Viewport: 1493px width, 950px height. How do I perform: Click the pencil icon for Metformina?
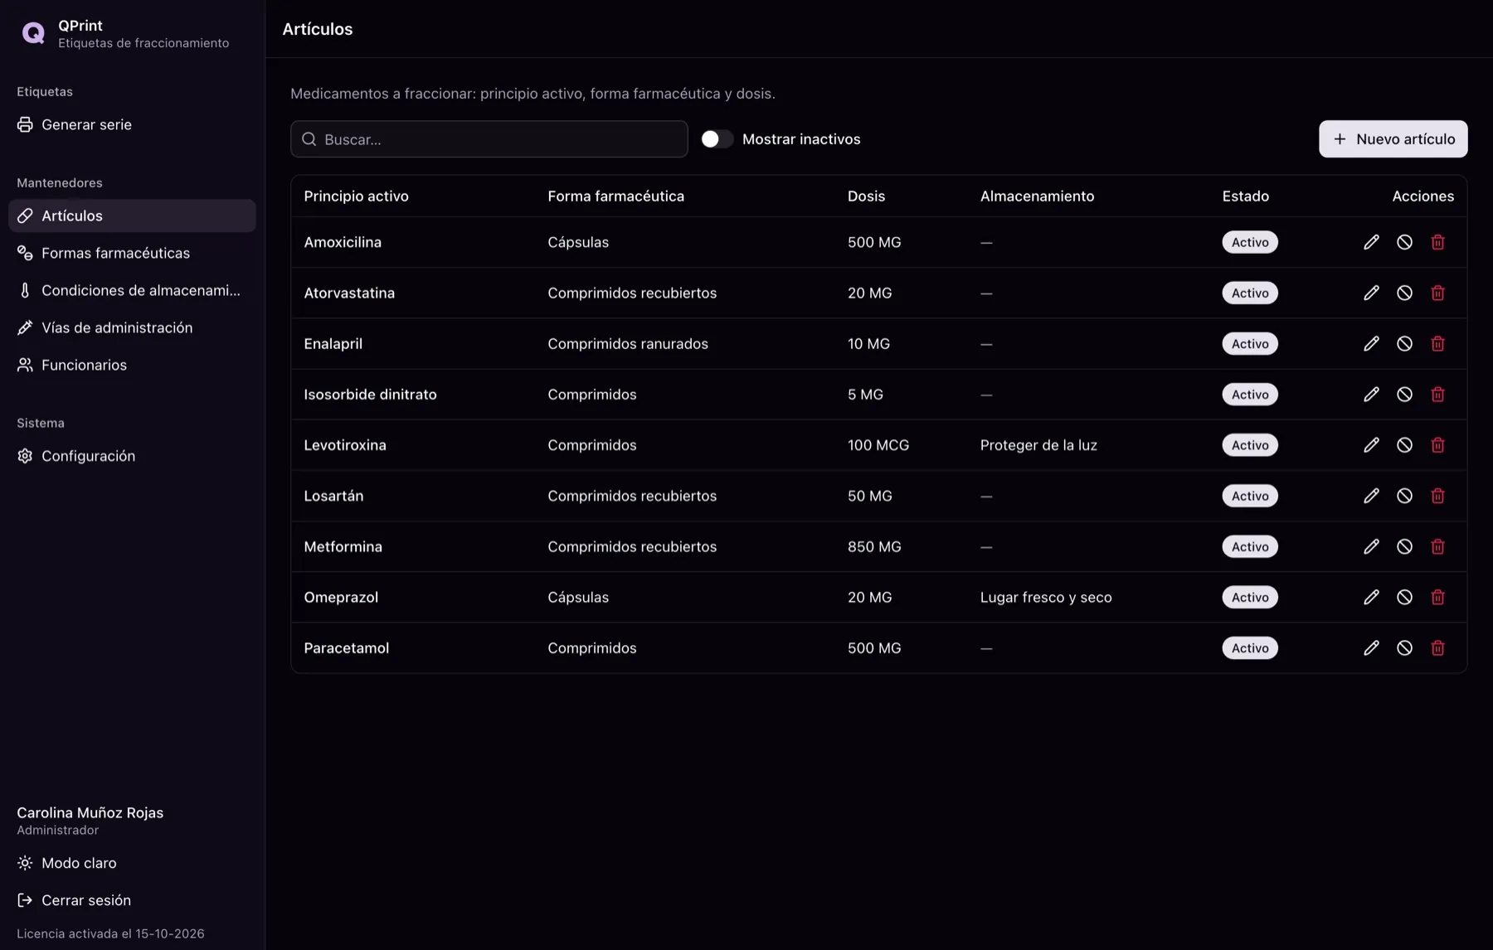[x=1371, y=546]
